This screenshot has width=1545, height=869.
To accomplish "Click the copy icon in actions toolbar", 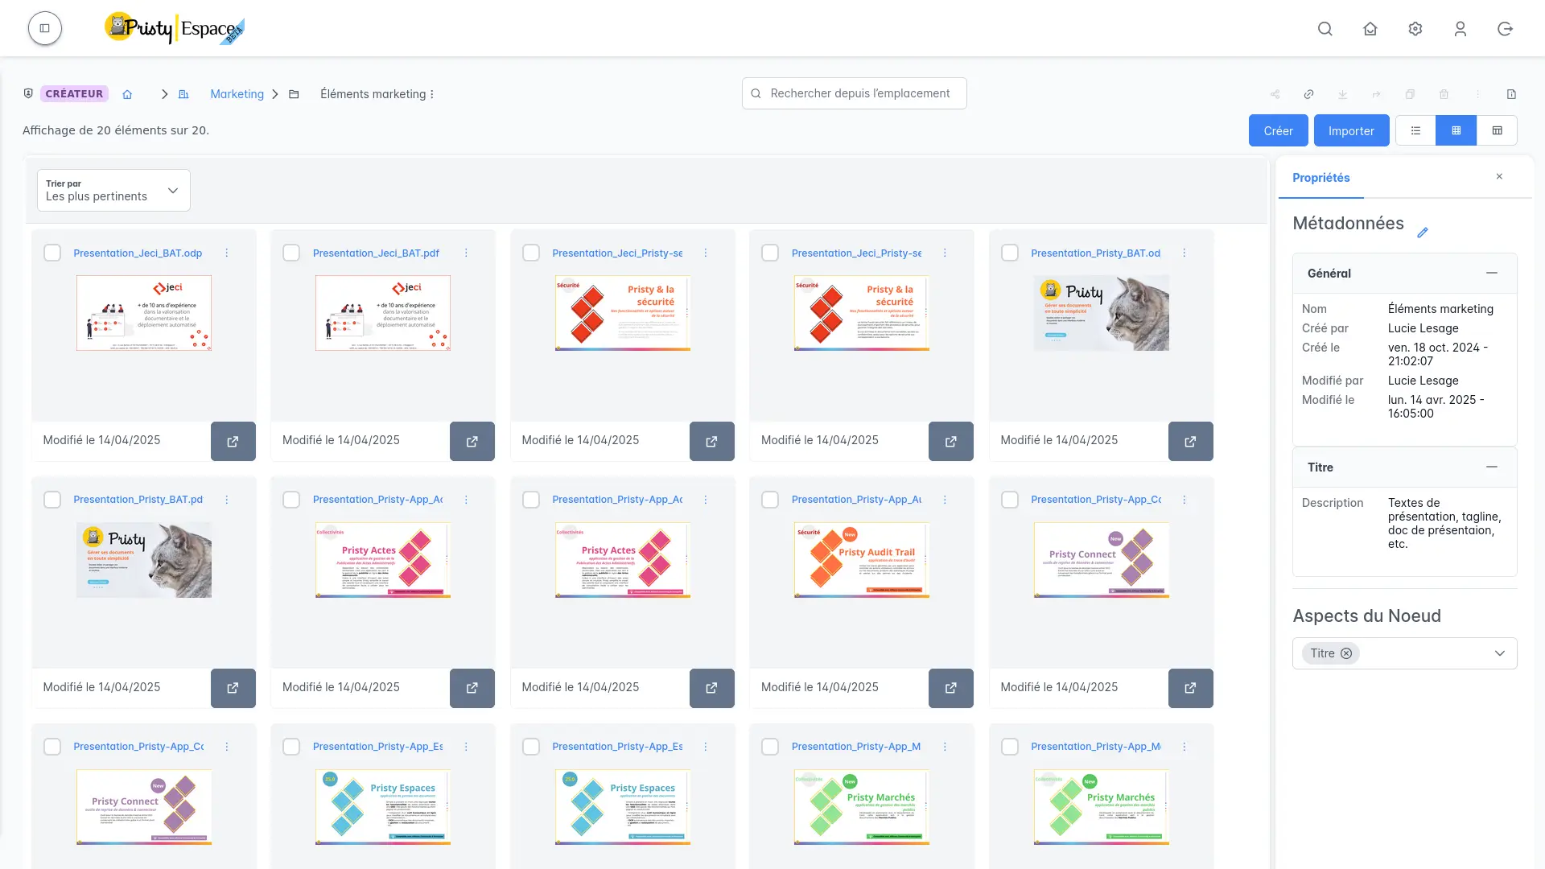I will pyautogui.click(x=1411, y=94).
